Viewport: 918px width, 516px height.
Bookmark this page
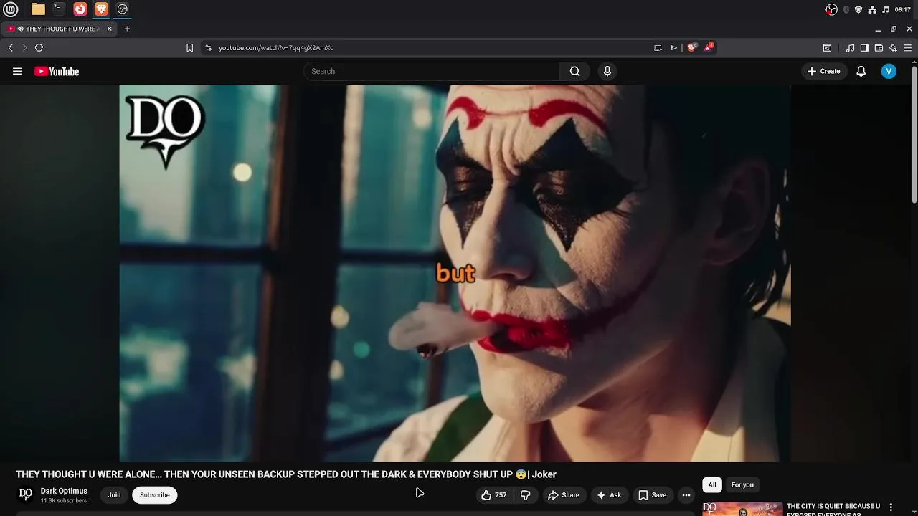point(189,48)
